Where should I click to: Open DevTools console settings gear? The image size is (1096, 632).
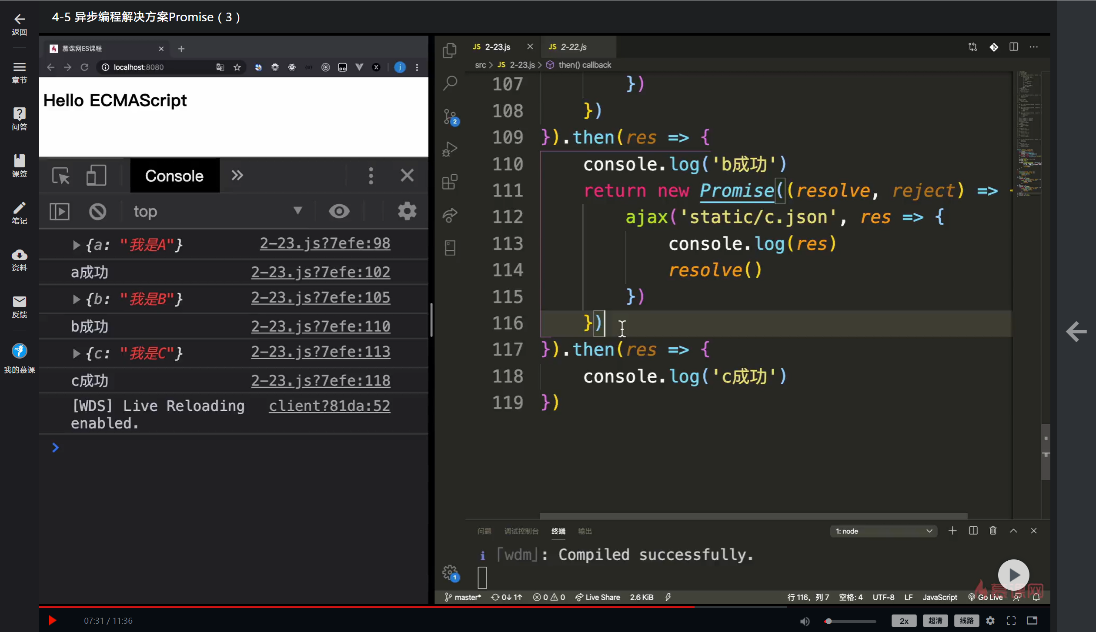tap(407, 211)
